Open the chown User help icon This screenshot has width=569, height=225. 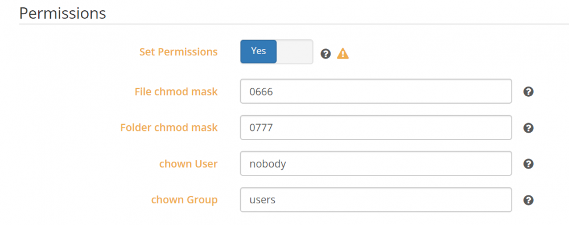coord(529,164)
